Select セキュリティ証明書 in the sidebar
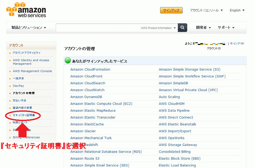Image resolution: width=255 pixels, height=168 pixels. click(24, 115)
